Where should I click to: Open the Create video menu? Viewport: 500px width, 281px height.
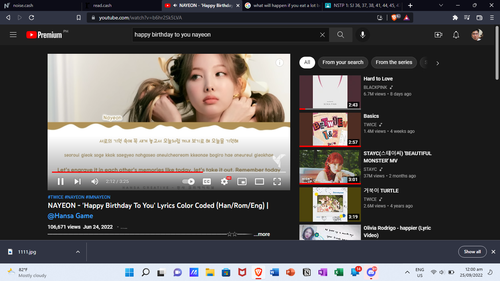[x=438, y=35]
